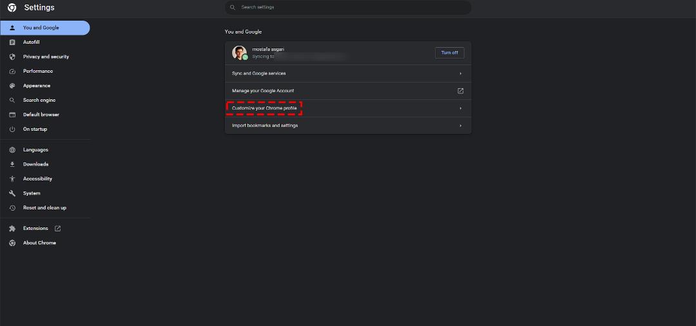This screenshot has width=696, height=326.
Task: Select the Performance gauge icon
Action: tap(12, 72)
